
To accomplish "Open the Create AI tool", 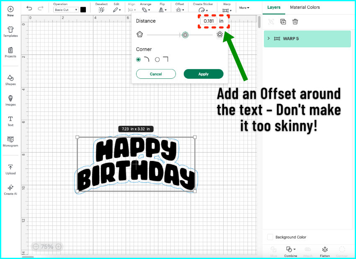I will coord(10,190).
